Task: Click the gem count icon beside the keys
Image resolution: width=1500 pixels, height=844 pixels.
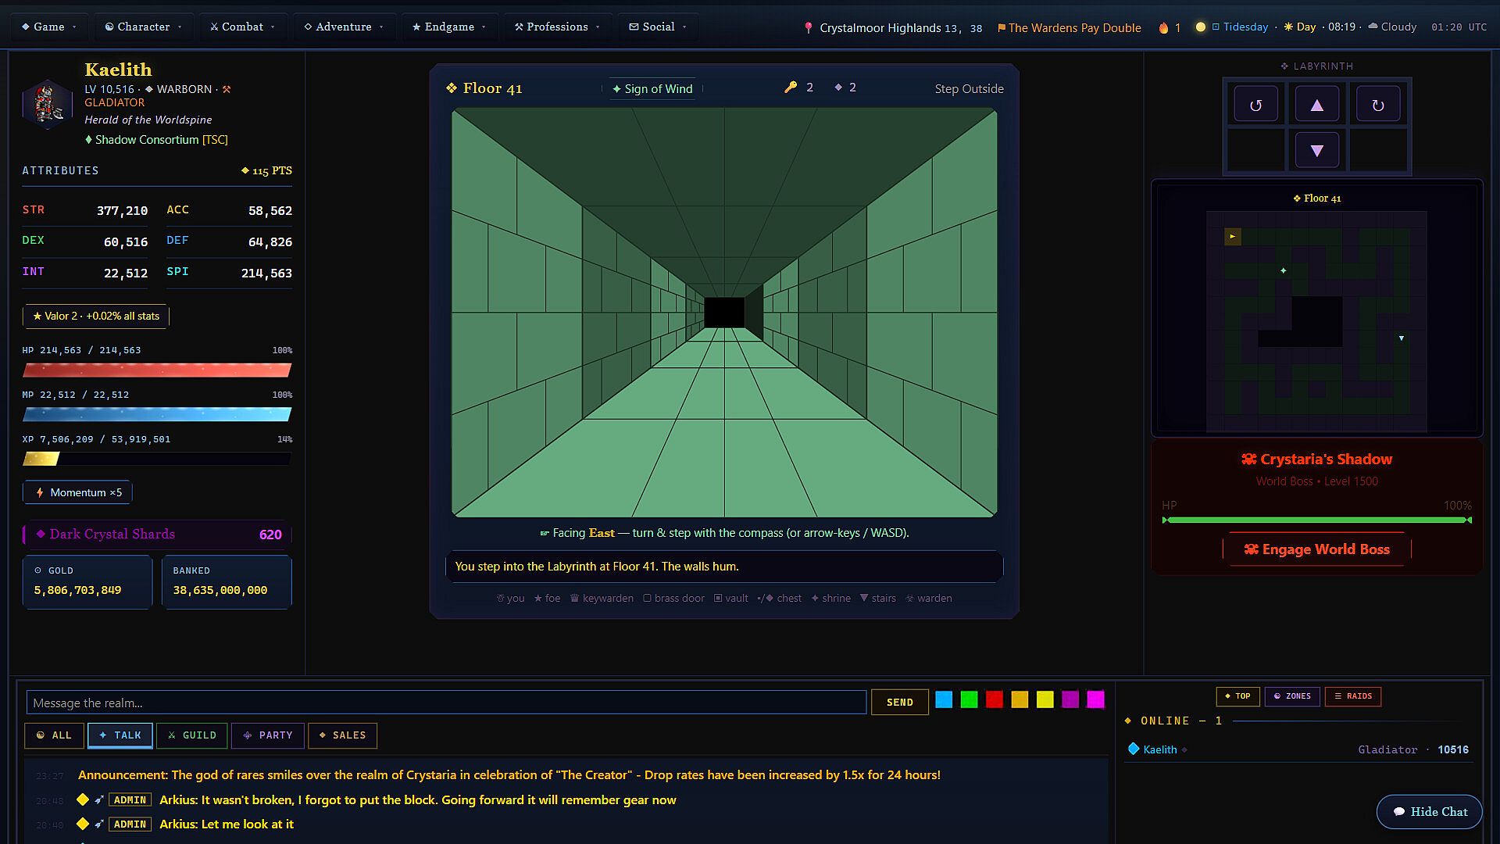Action: point(838,88)
